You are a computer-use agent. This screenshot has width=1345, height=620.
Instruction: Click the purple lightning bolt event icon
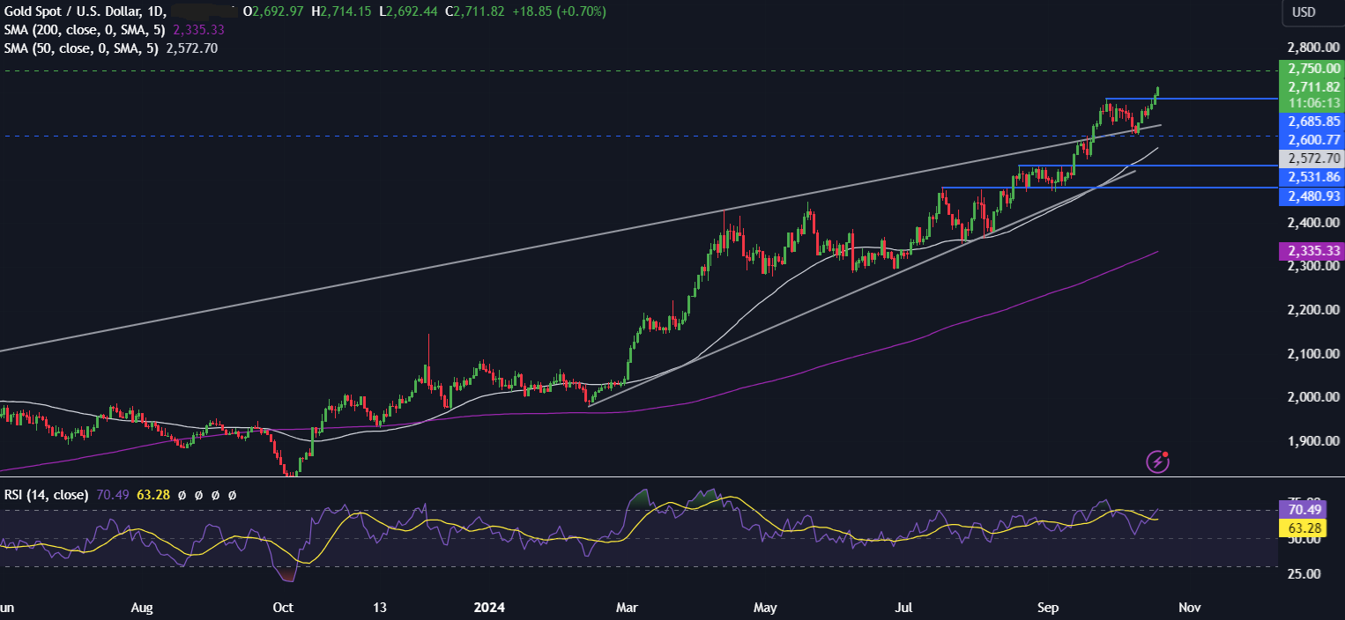[x=1157, y=461]
